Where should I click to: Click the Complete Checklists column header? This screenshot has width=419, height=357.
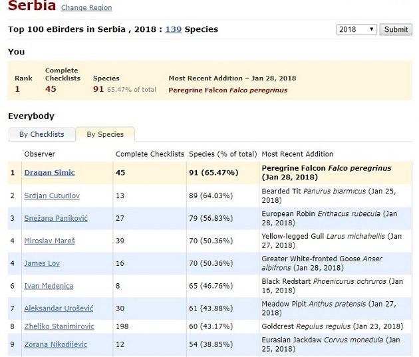150,154
